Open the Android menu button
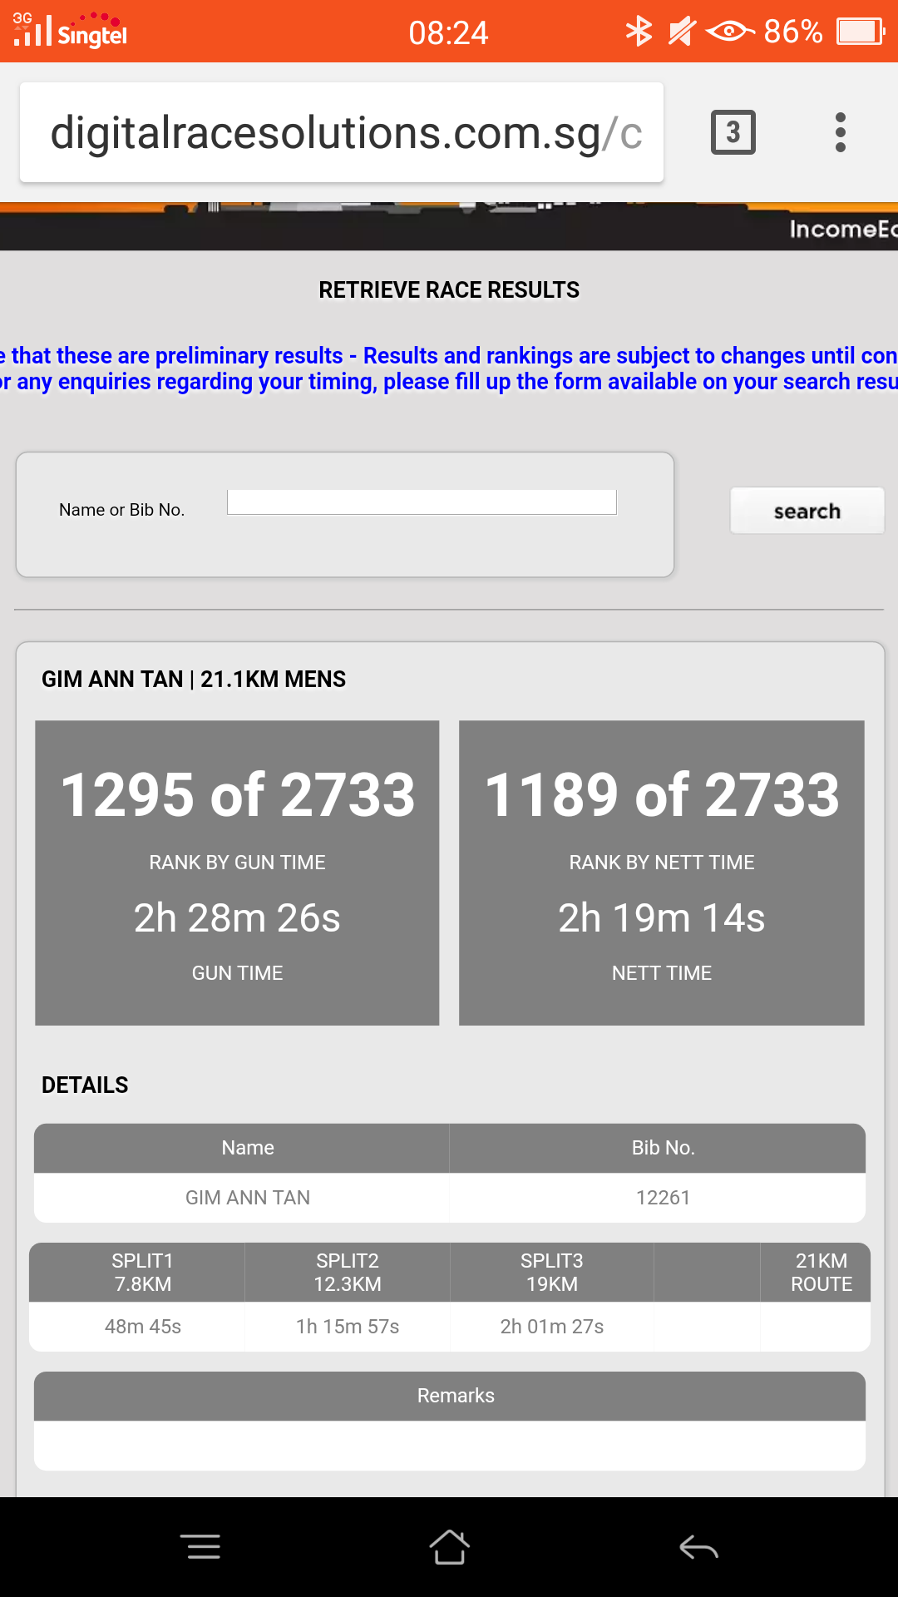 tap(200, 1547)
